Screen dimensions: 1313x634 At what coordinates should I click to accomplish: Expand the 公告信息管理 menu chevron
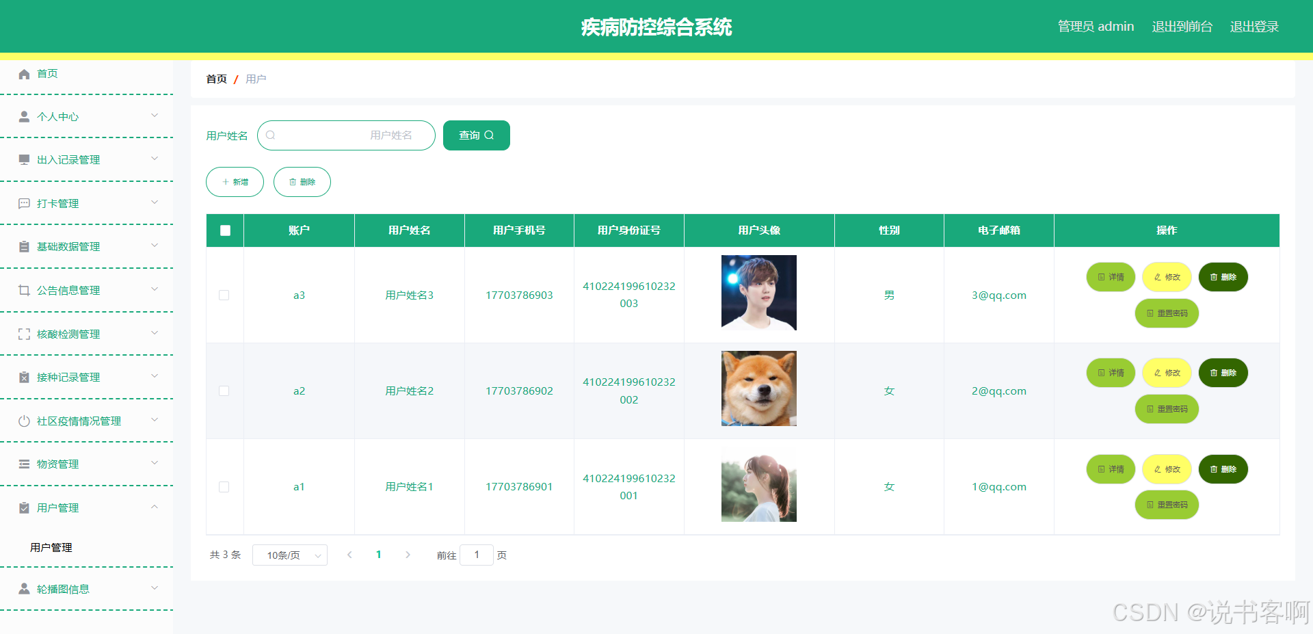(x=155, y=289)
